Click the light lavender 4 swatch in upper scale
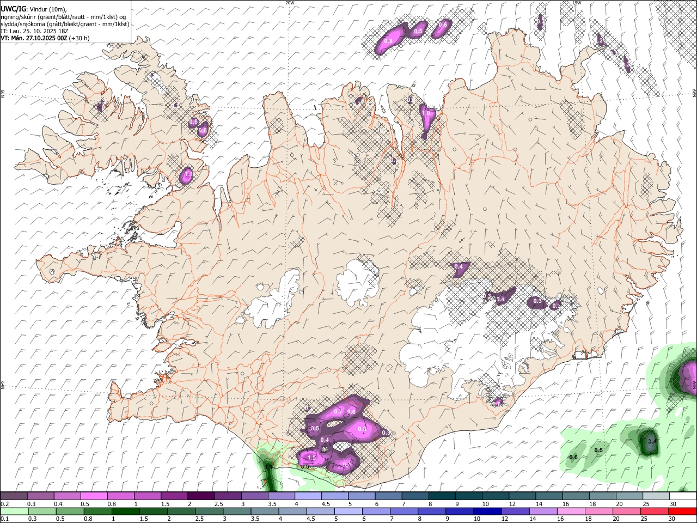 click(x=308, y=496)
